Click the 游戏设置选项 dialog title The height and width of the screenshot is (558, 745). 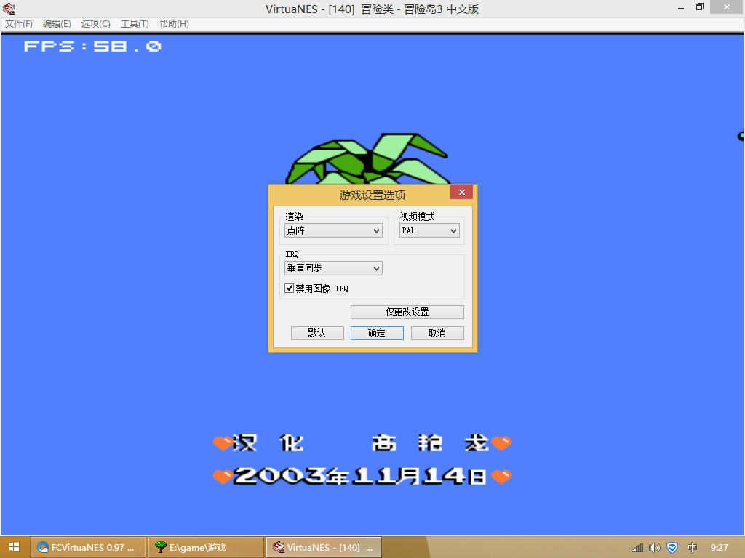click(x=372, y=195)
